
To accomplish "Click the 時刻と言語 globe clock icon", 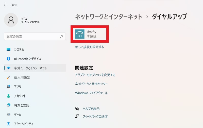I will 9,105.
